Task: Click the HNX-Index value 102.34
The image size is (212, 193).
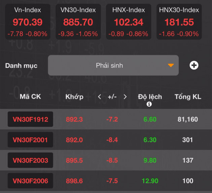Action: (x=129, y=22)
